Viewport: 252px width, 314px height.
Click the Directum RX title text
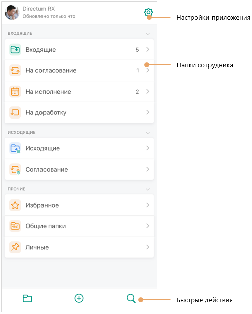pyautogui.click(x=38, y=9)
